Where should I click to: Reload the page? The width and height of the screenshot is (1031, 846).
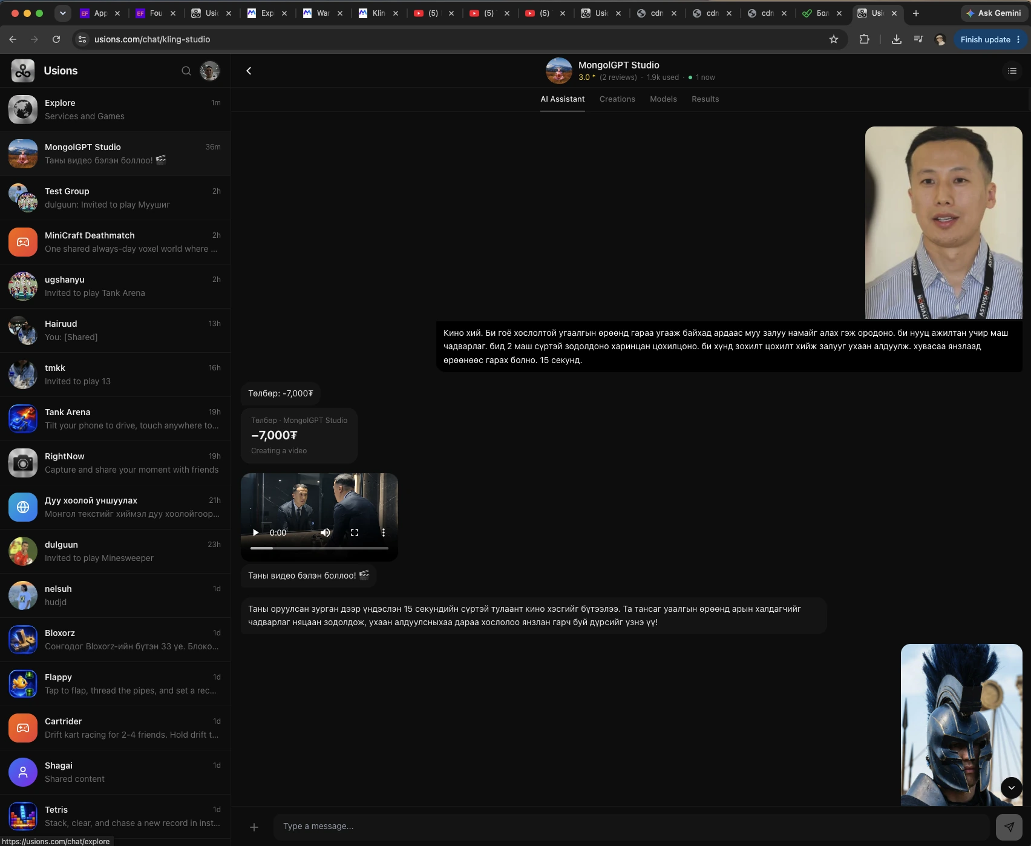56,39
